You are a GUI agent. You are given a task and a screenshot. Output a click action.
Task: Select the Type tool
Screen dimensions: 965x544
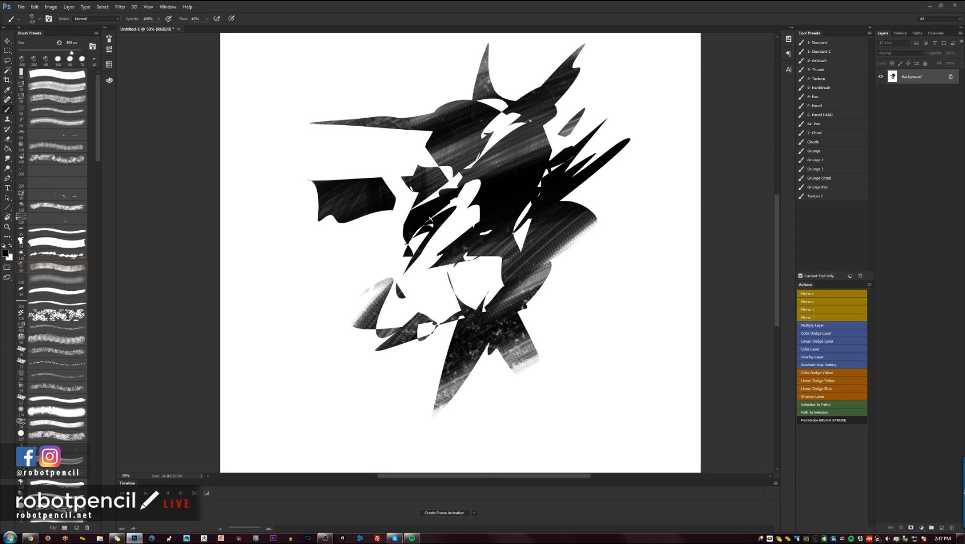tap(7, 188)
